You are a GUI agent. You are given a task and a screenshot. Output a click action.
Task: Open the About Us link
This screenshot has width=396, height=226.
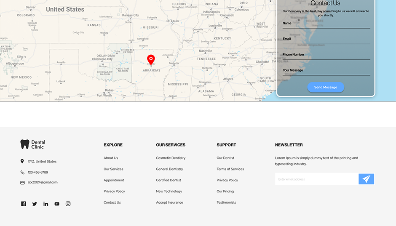111,158
